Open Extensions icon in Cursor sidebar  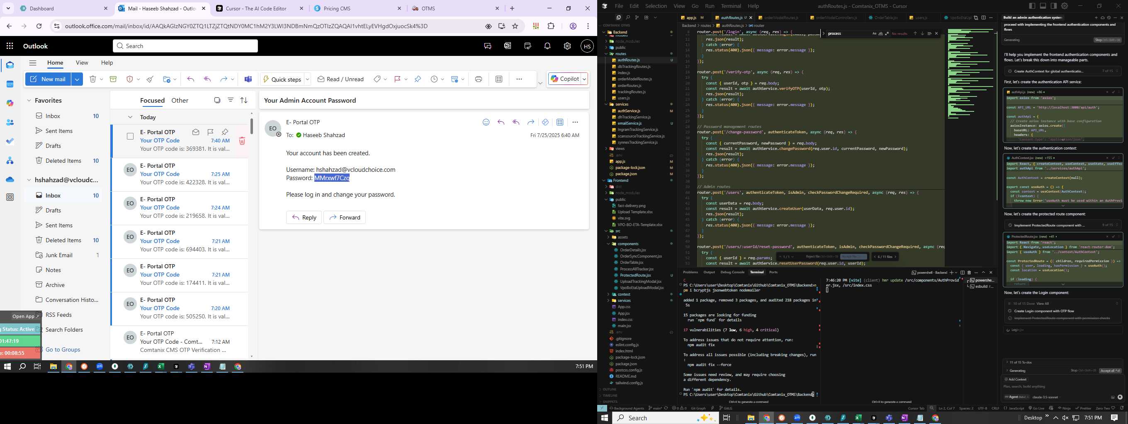[x=646, y=17]
